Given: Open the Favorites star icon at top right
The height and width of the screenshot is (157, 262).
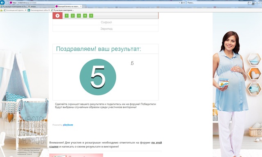Looking at the screenshot, I should pos(259,3).
